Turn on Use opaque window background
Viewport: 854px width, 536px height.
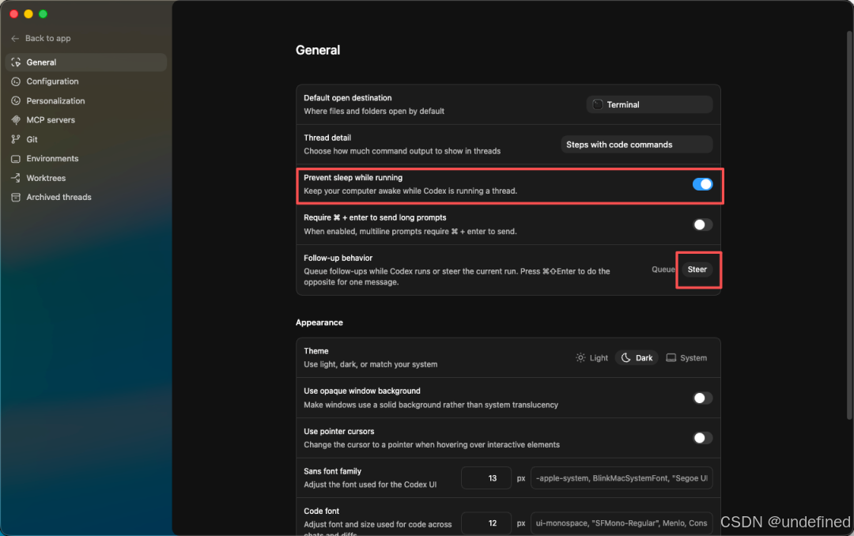(x=702, y=398)
